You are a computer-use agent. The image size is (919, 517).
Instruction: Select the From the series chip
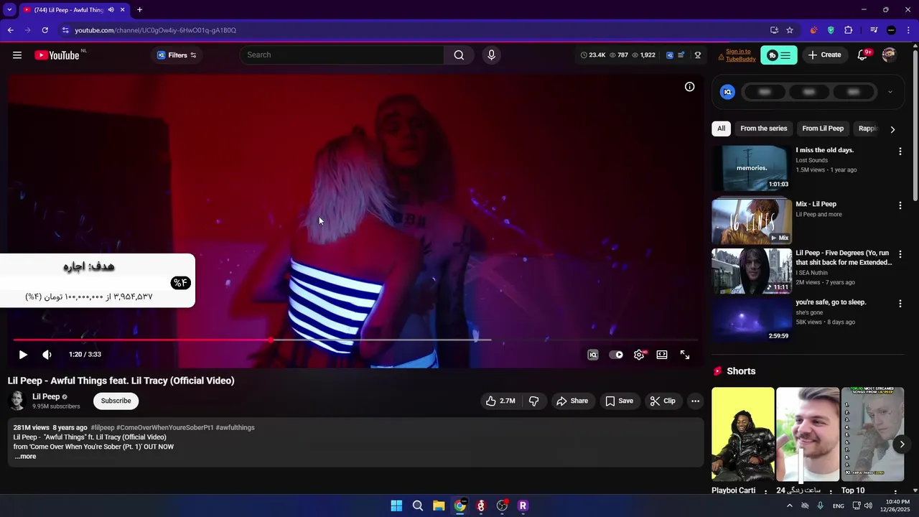764,129
